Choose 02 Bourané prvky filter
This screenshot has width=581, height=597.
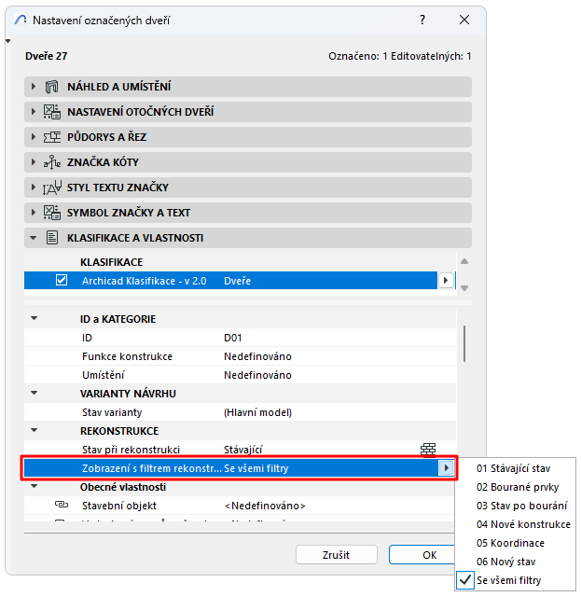[x=518, y=487]
